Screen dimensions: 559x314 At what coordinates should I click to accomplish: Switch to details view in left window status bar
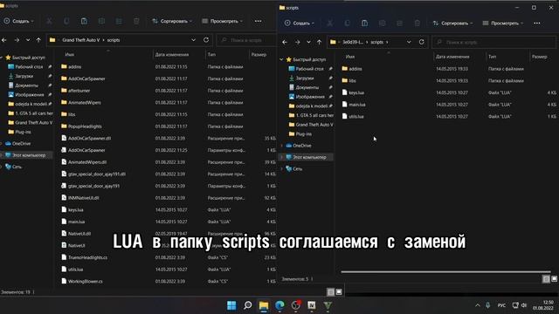330,292
